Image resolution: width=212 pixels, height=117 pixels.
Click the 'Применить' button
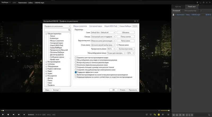click(133, 90)
